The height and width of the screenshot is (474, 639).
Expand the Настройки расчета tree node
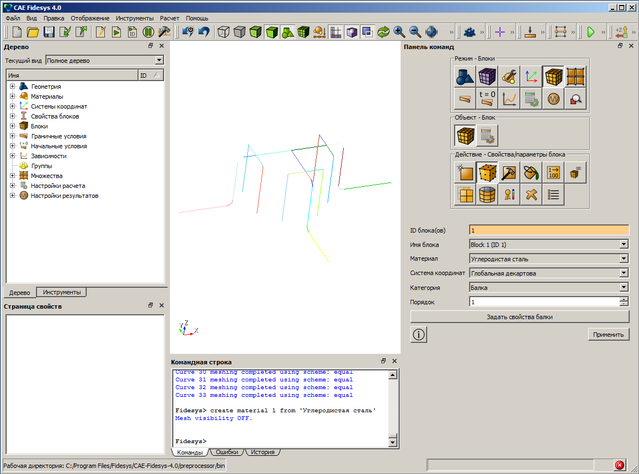click(x=12, y=186)
